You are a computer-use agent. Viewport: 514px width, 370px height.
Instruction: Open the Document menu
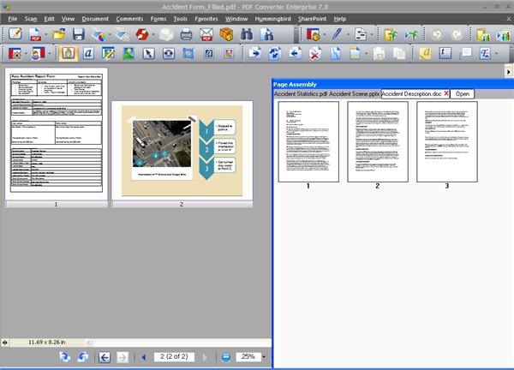95,18
